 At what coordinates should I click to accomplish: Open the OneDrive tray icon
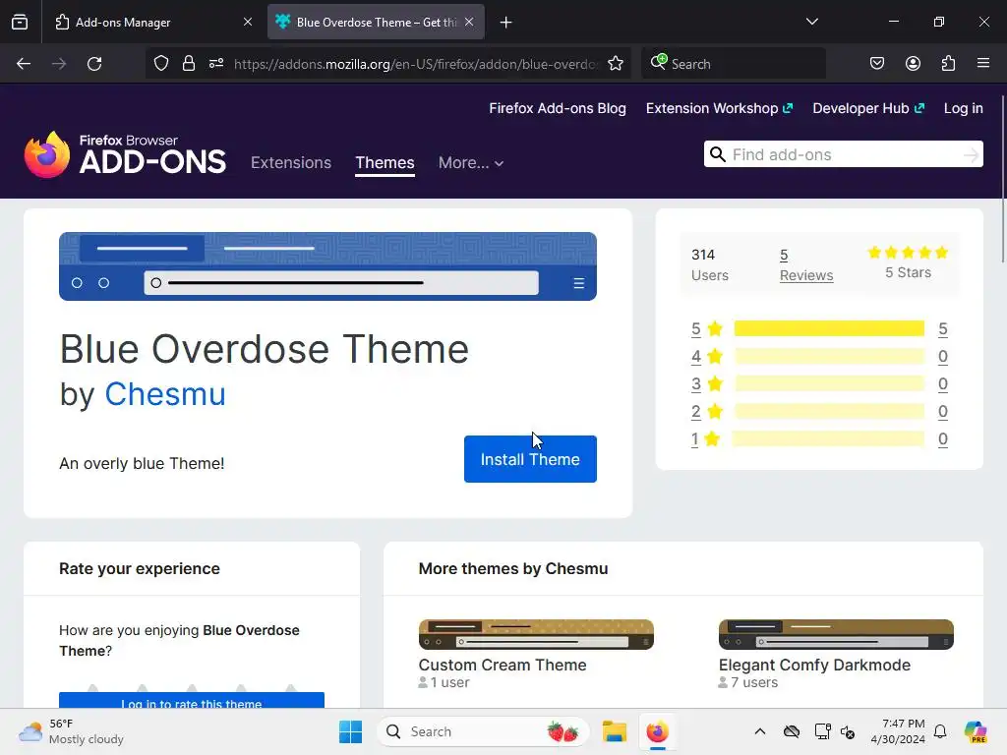point(792,731)
